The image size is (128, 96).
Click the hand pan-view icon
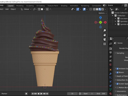coord(105,35)
